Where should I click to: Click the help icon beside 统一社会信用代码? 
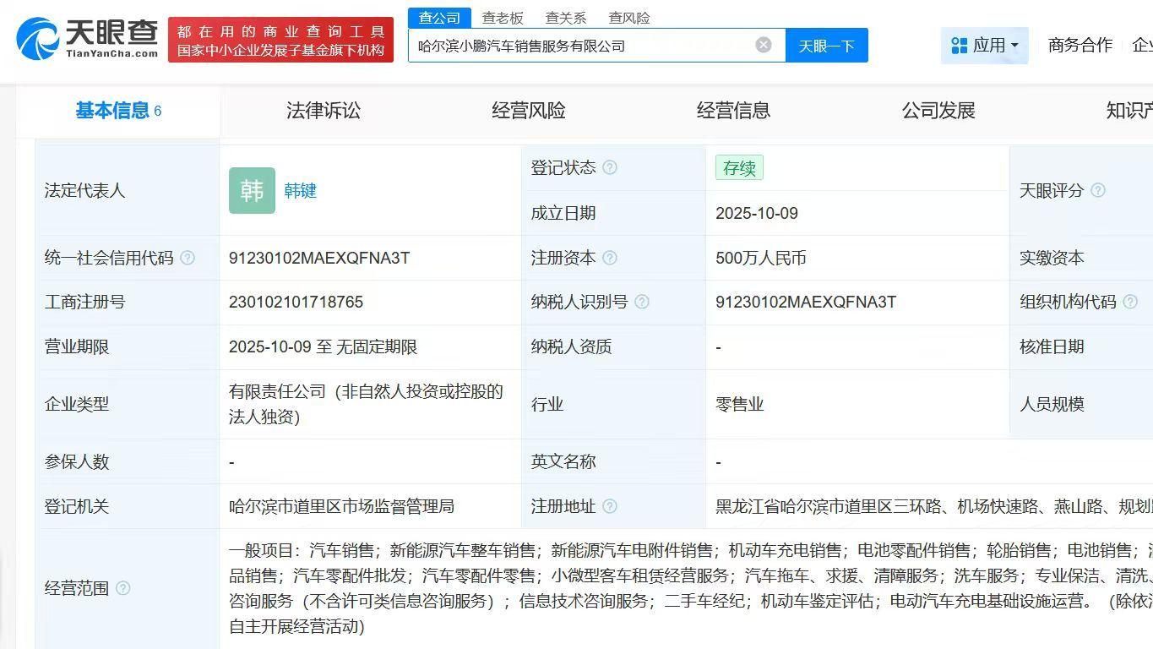188,258
